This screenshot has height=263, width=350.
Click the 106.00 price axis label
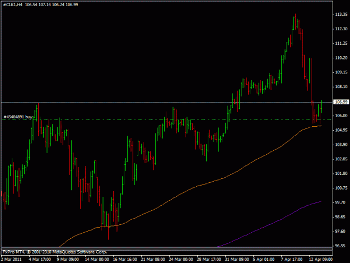coord(341,116)
